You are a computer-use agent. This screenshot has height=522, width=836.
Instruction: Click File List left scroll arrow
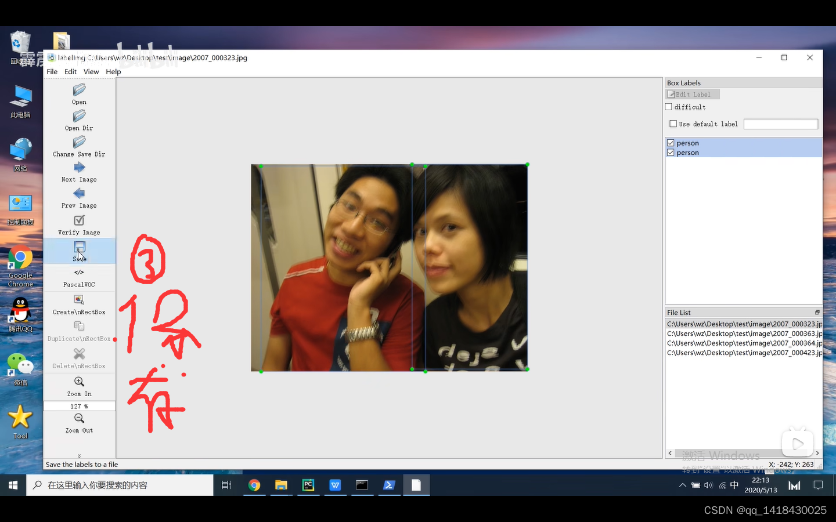click(x=670, y=453)
